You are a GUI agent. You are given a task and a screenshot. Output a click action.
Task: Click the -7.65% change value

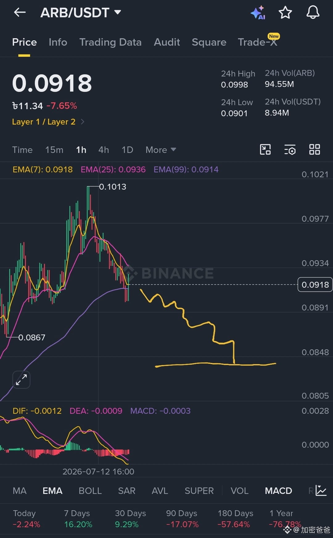62,106
